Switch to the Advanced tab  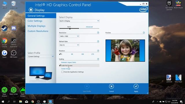pyautogui.click(x=89, y=27)
